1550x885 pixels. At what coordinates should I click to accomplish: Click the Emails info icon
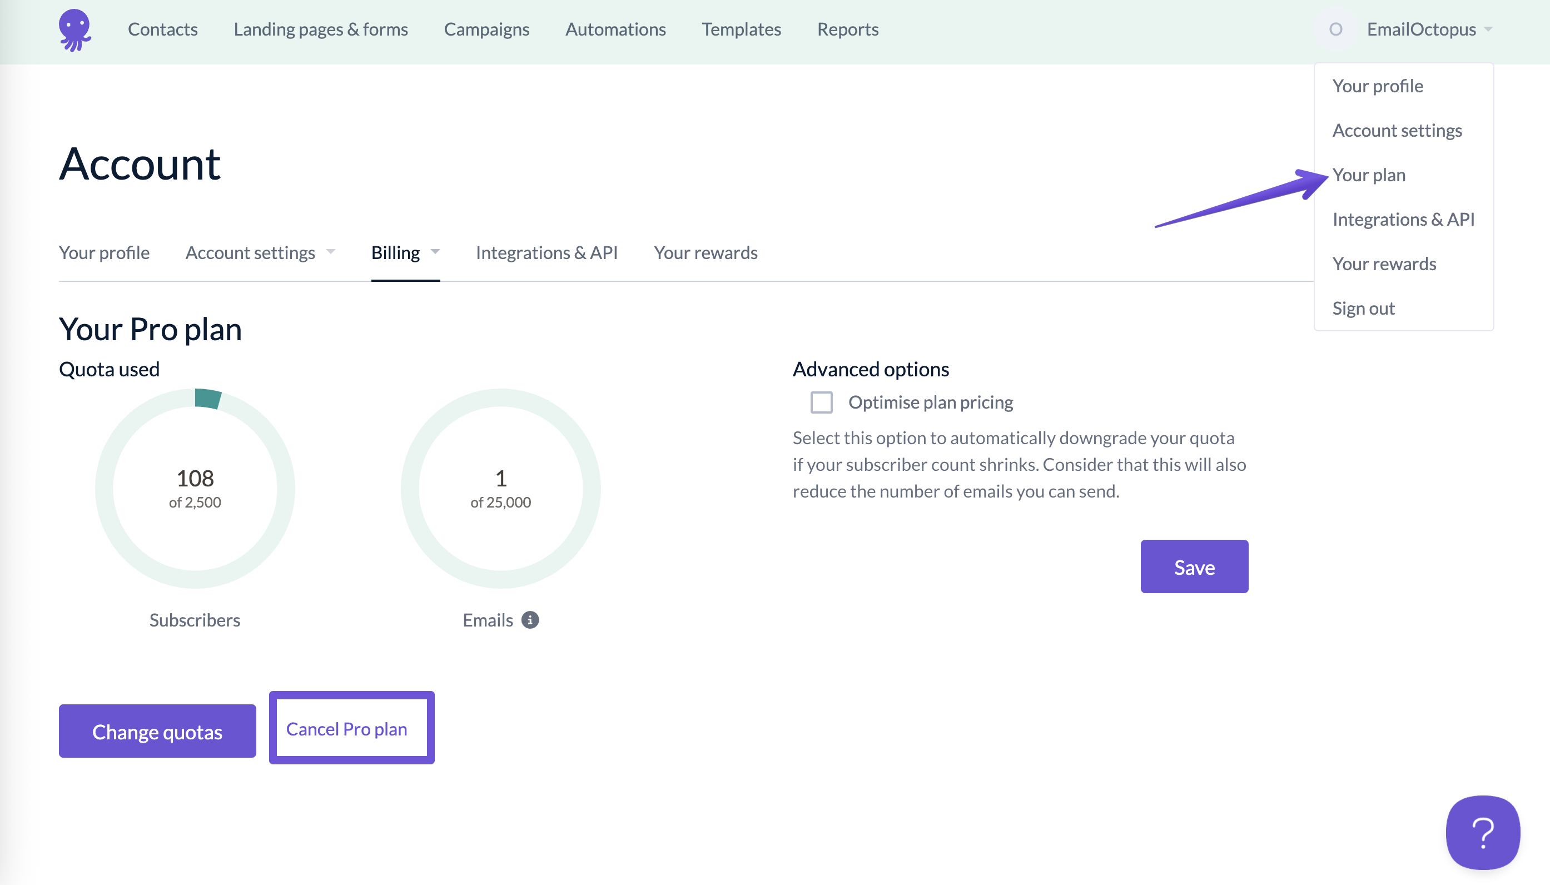point(530,619)
